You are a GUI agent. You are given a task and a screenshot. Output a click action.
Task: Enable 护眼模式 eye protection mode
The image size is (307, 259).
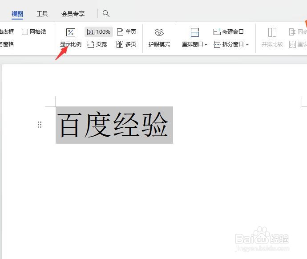[159, 38]
